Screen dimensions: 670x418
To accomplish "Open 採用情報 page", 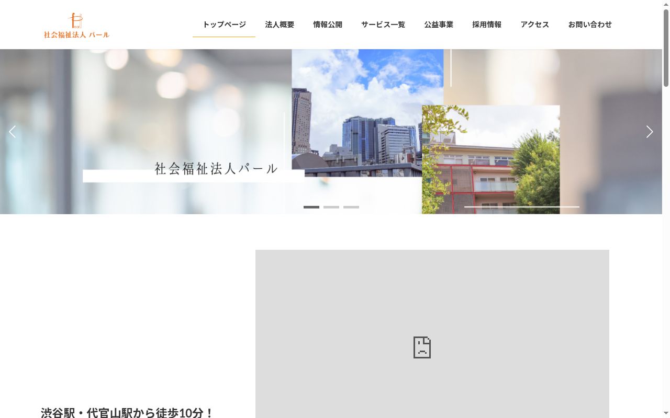I will pyautogui.click(x=487, y=25).
